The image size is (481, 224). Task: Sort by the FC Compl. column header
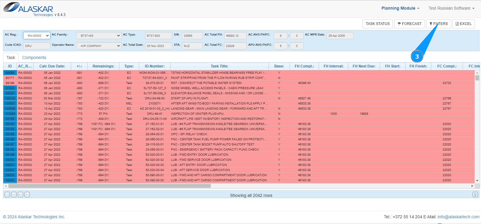click(447, 66)
